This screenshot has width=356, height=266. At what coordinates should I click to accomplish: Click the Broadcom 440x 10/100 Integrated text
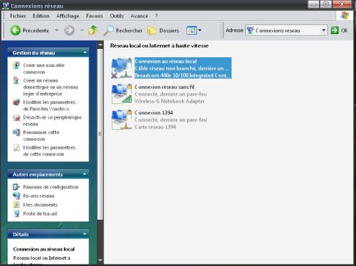tap(182, 75)
